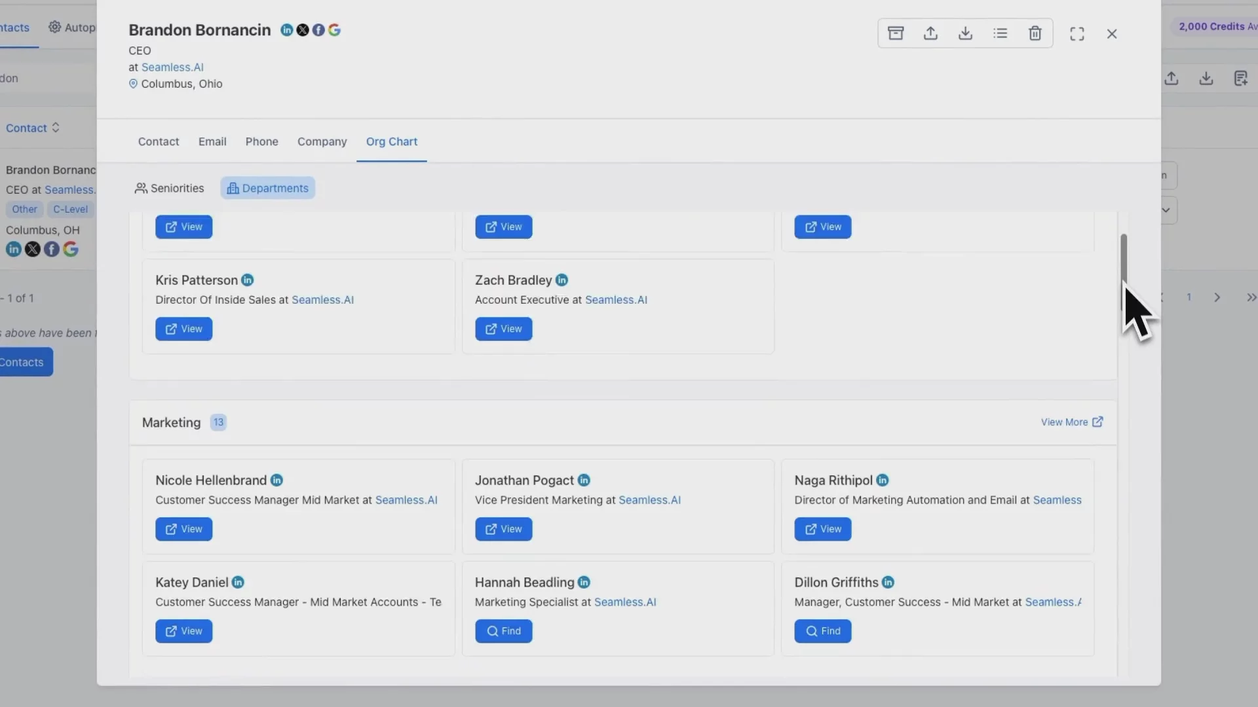Viewport: 1258px width, 707px height.
Task: Click the upload/export icon in modal toolbar
Action: pyautogui.click(x=930, y=33)
